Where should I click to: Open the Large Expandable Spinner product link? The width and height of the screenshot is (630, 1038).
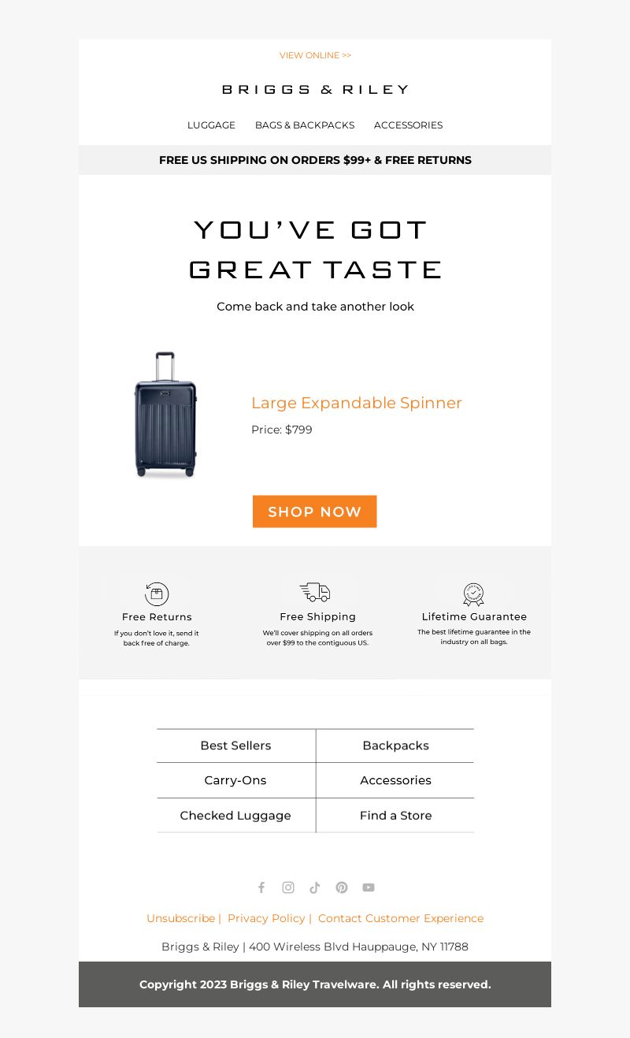(357, 403)
